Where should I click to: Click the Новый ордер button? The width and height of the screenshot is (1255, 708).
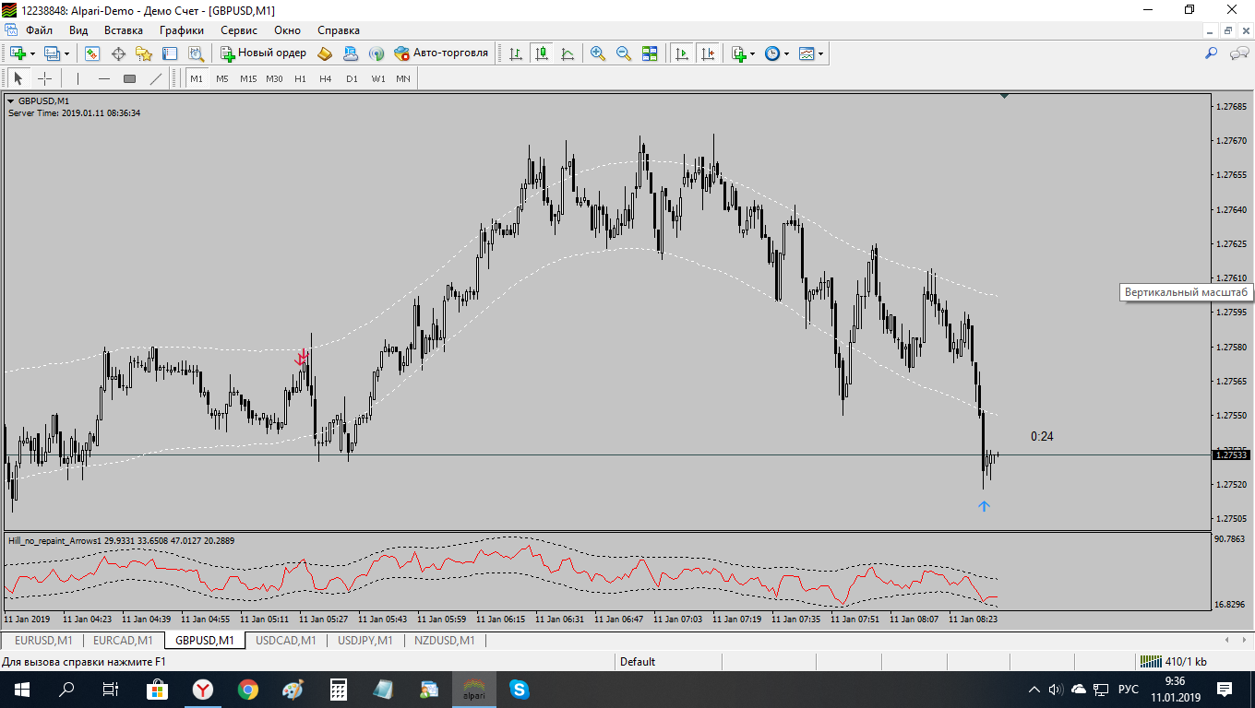(263, 53)
